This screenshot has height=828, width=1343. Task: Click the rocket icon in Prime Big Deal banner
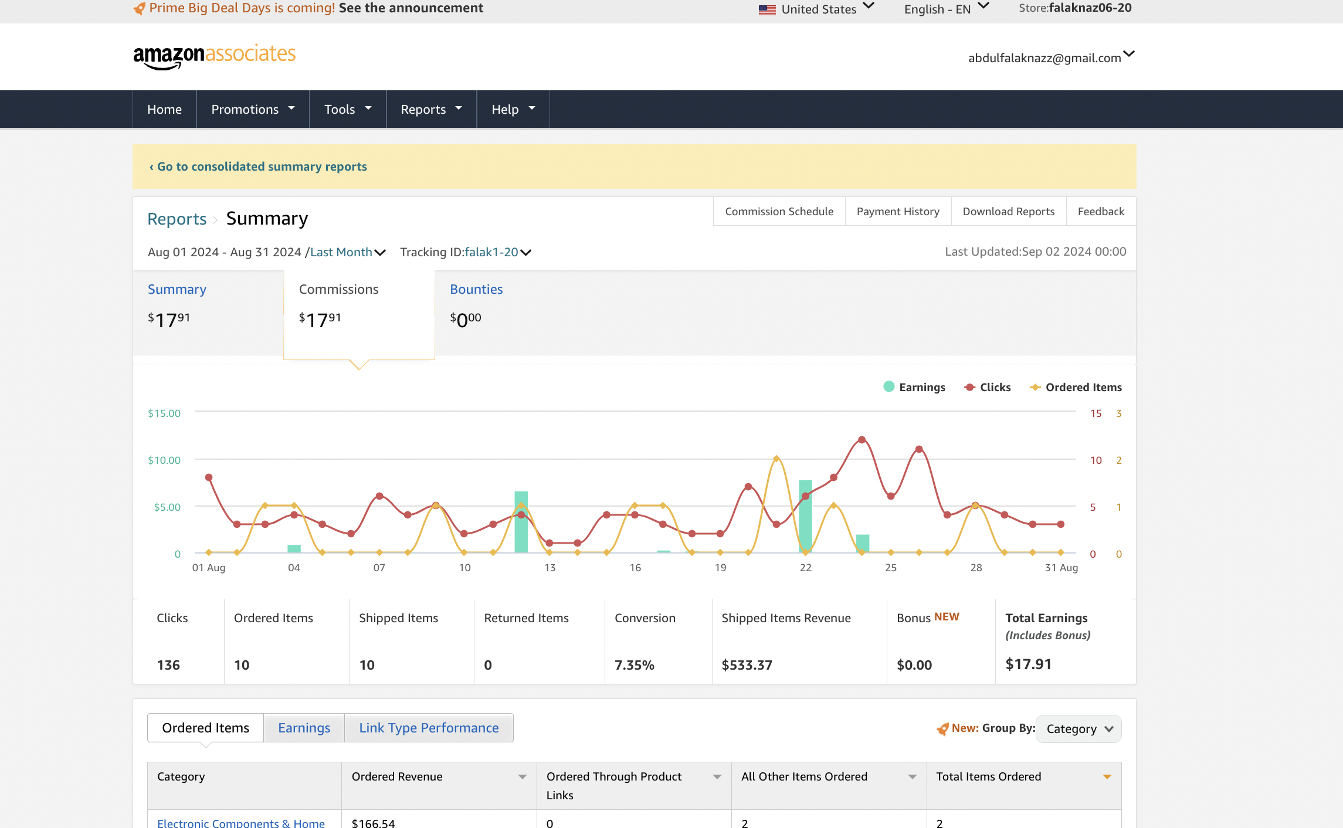point(140,8)
